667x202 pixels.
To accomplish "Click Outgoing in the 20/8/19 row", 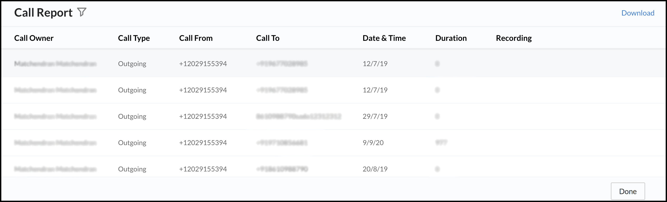I will point(132,169).
